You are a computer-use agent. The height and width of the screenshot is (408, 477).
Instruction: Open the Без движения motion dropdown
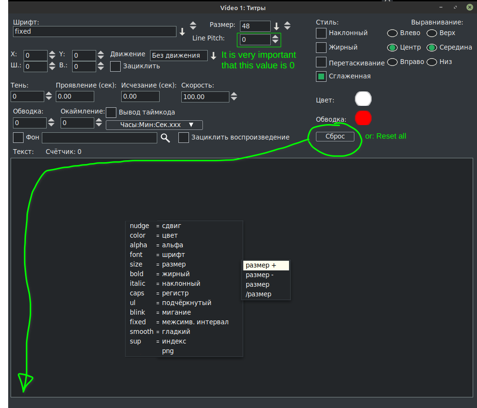178,55
